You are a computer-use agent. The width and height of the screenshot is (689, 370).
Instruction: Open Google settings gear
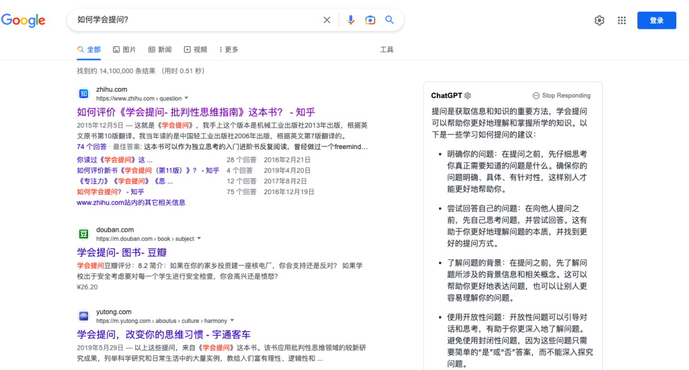coord(599,20)
